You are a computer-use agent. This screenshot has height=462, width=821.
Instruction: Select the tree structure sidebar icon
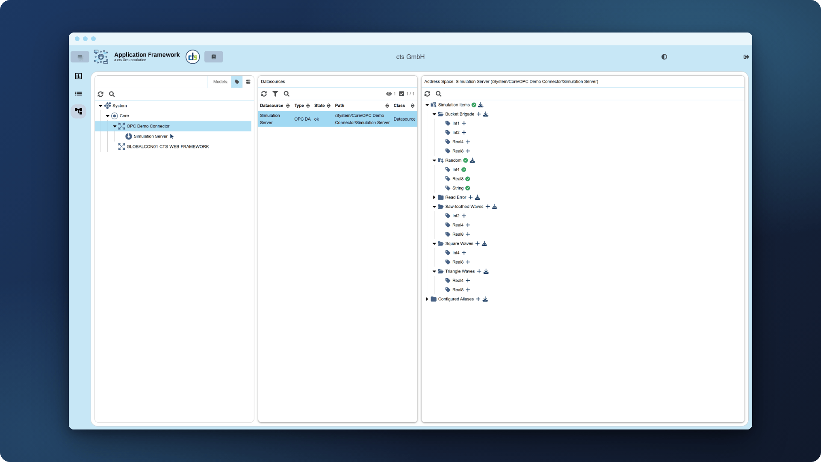point(79,111)
